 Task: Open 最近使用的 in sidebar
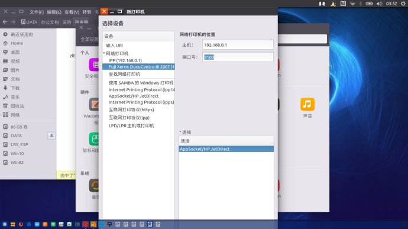pyautogui.click(x=22, y=34)
